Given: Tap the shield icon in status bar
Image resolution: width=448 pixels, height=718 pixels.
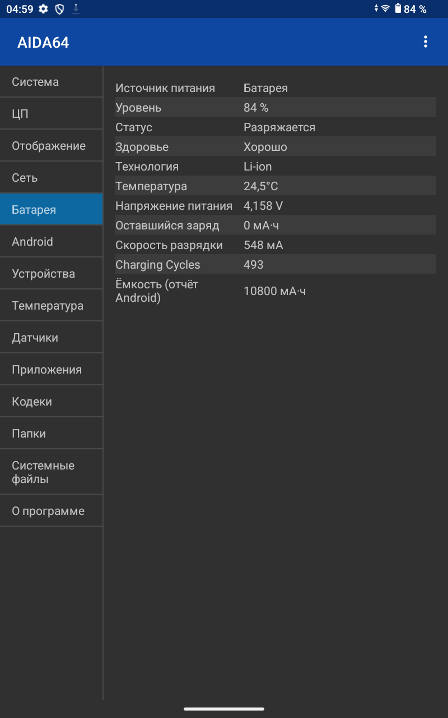Looking at the screenshot, I should click(x=59, y=9).
